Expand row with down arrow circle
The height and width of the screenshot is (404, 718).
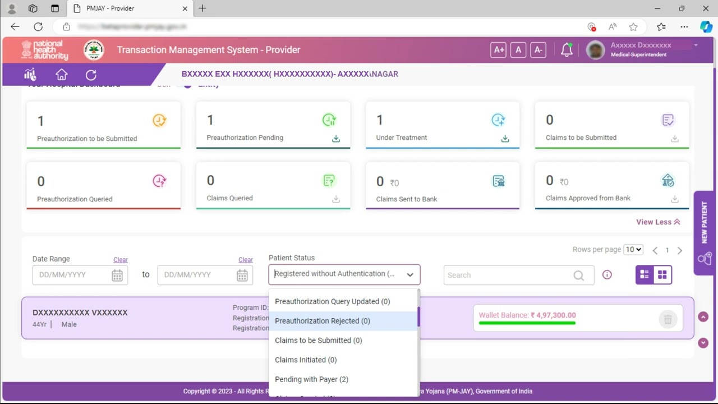703,343
